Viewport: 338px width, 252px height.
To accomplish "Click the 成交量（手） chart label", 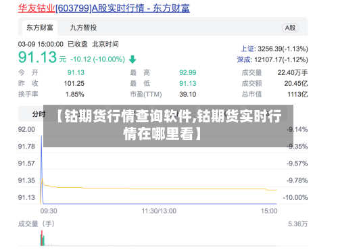I will (37, 224).
